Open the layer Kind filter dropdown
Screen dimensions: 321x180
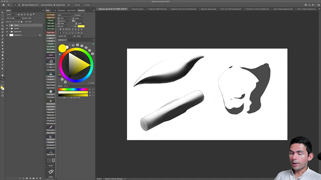(x=11, y=14)
